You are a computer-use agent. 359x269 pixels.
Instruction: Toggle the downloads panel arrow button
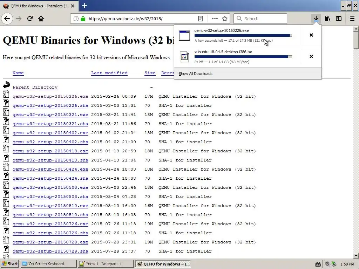click(316, 19)
